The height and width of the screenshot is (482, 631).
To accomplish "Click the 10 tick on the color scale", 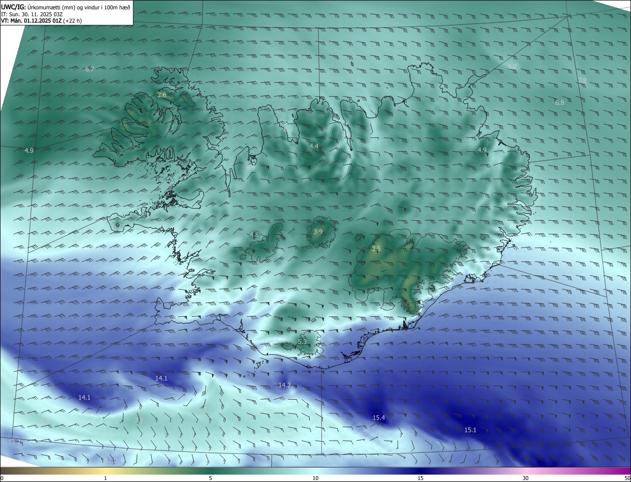I will tap(315, 478).
